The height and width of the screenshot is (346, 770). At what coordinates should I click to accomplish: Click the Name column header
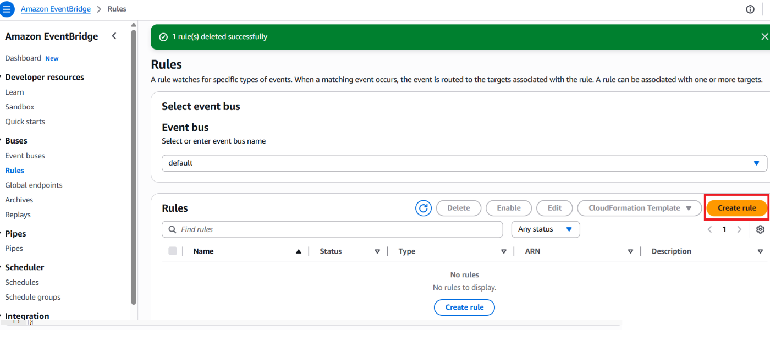coord(204,251)
